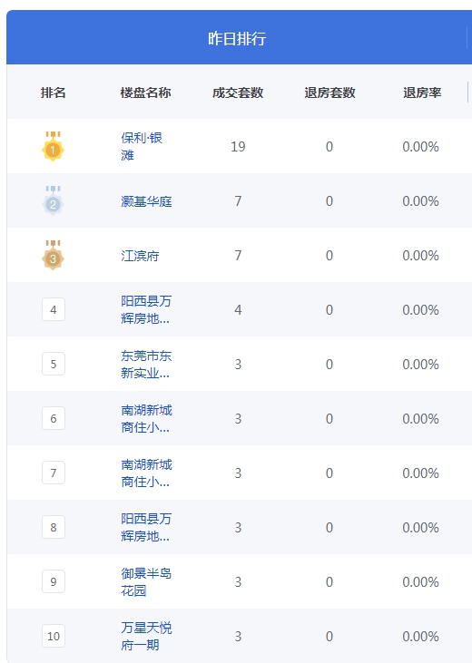Open 万星天悦府一期 property link

146,637
